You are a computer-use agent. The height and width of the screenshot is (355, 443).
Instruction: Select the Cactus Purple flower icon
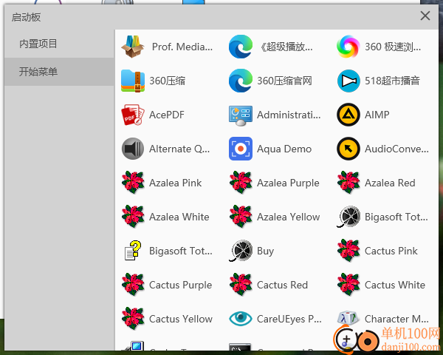click(x=132, y=285)
